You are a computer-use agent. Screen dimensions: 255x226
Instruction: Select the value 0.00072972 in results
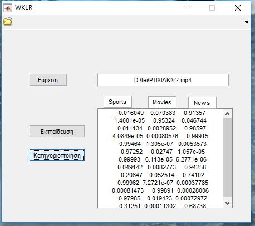pyautogui.click(x=191, y=198)
